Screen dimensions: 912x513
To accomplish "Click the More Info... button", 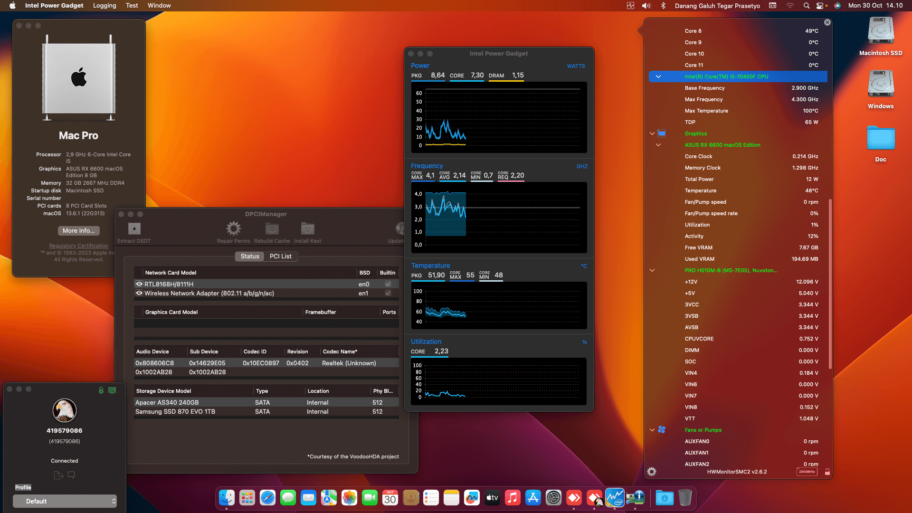I will coord(79,230).
